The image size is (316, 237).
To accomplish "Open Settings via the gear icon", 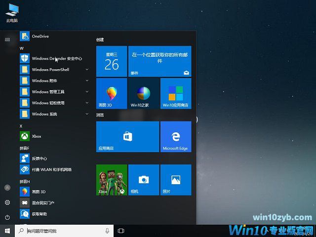I will [7, 202].
